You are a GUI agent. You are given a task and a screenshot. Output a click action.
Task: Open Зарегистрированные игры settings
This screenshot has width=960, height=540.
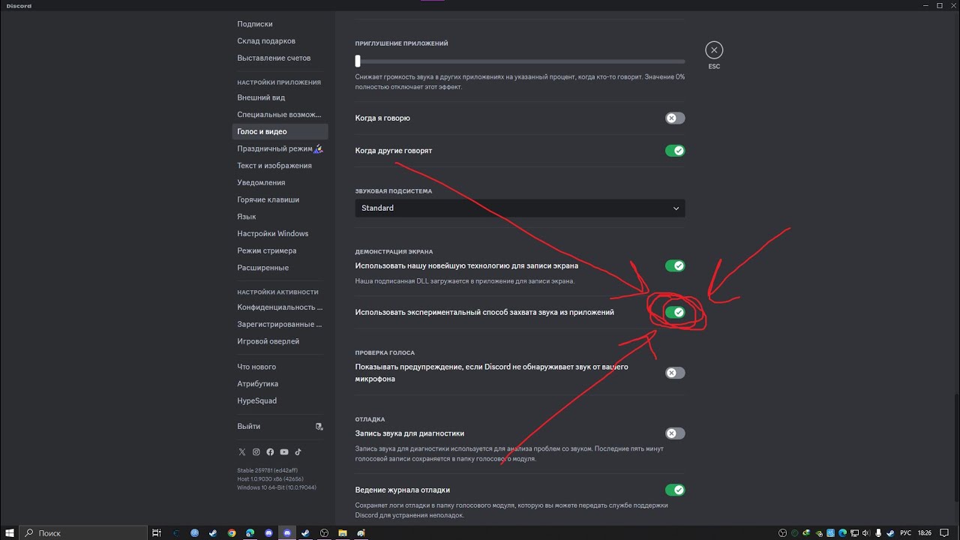279,324
